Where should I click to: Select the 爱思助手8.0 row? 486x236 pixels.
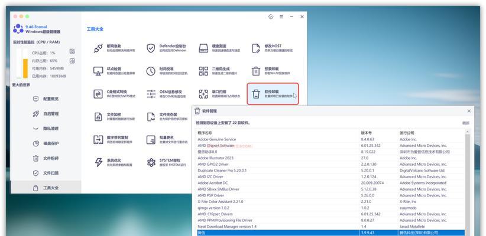click(x=331, y=152)
